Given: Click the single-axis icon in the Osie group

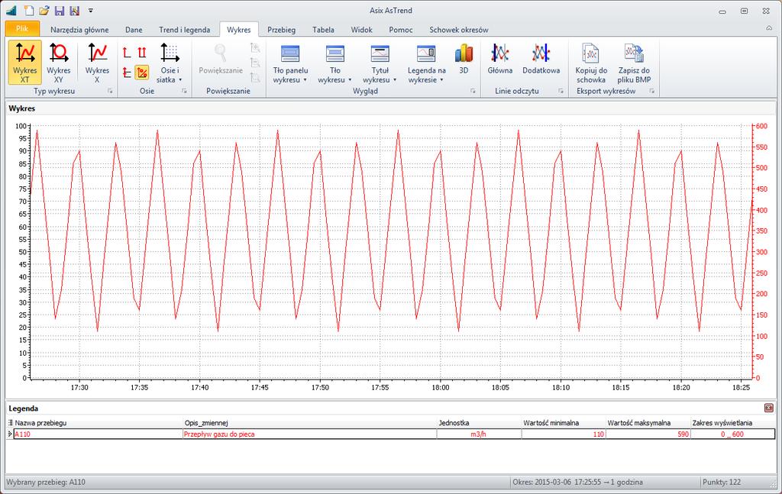Looking at the screenshot, I should (x=127, y=52).
